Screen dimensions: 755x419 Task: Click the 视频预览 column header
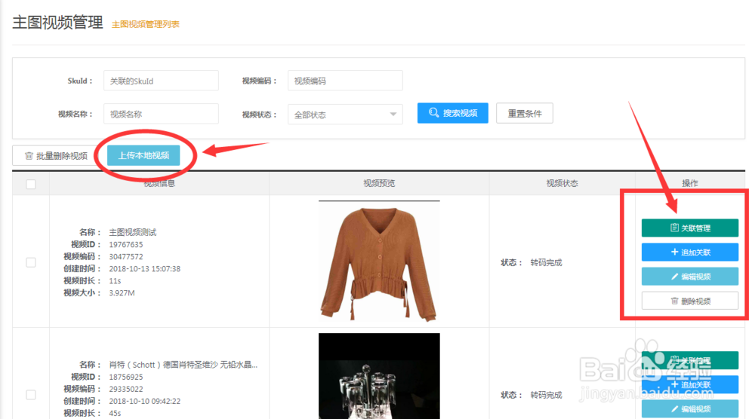coord(379,183)
